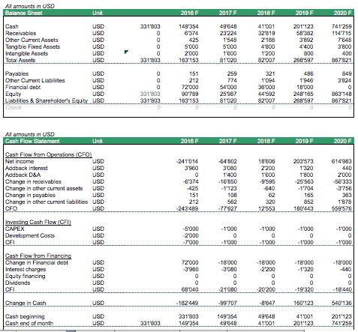Select Interest charges 2018 F value -2'200
Viewport: 358px width, 332px height.
266,269
